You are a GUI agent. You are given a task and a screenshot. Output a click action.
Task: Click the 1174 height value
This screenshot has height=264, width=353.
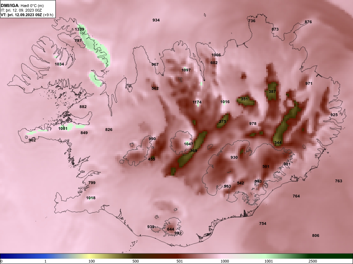(x=197, y=102)
